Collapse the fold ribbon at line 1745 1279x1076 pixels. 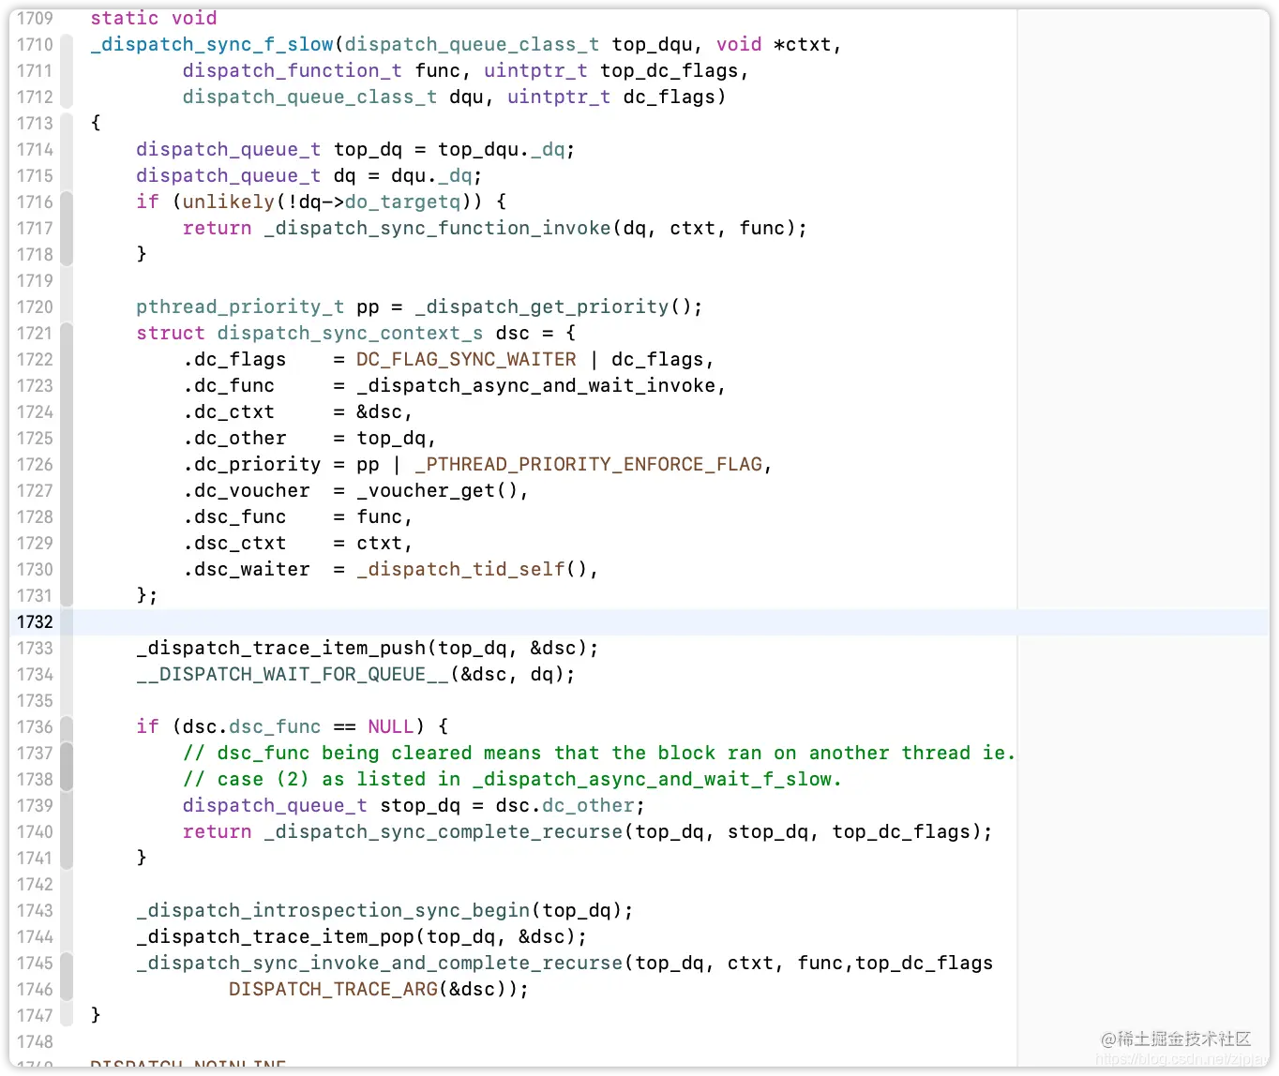(67, 976)
